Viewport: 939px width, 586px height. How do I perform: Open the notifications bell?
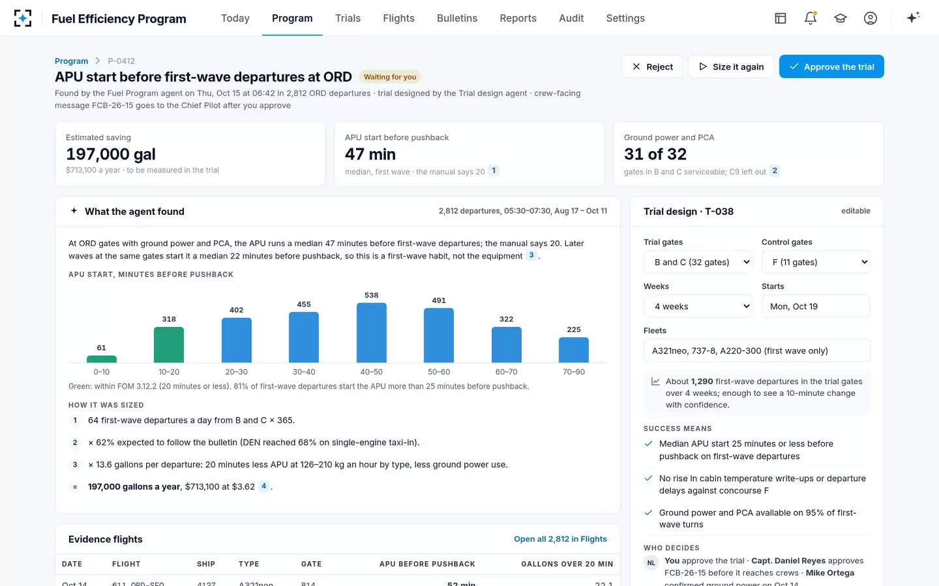click(x=811, y=18)
